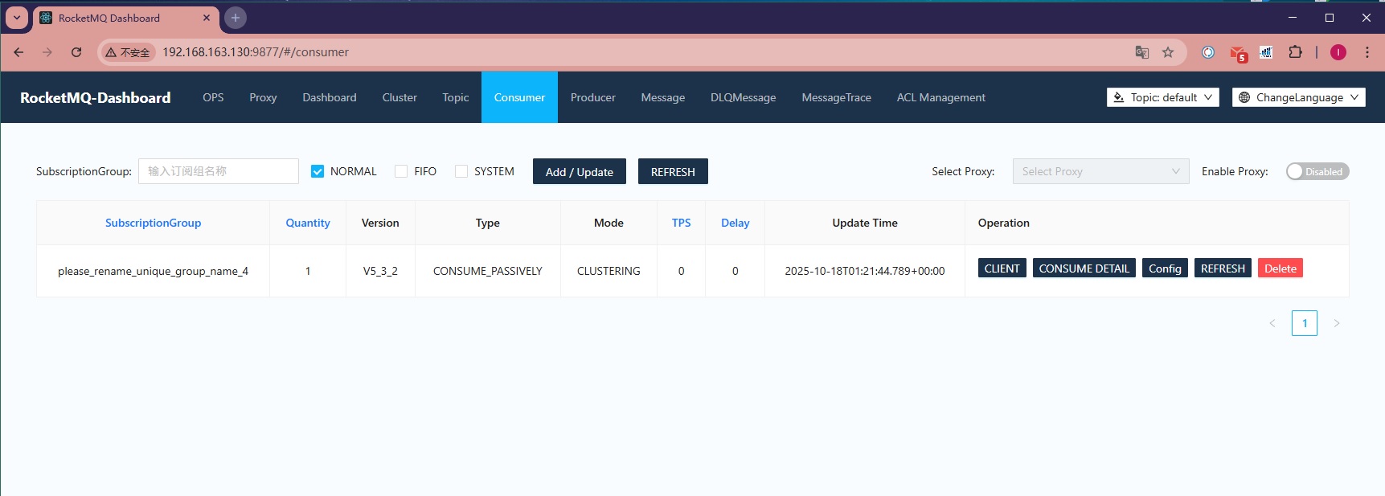Open ACL Management page
Image resolution: width=1385 pixels, height=496 pixels.
coord(940,97)
